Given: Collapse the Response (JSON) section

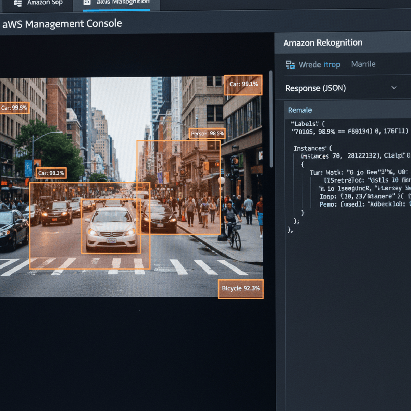Looking at the screenshot, I should 393,88.
